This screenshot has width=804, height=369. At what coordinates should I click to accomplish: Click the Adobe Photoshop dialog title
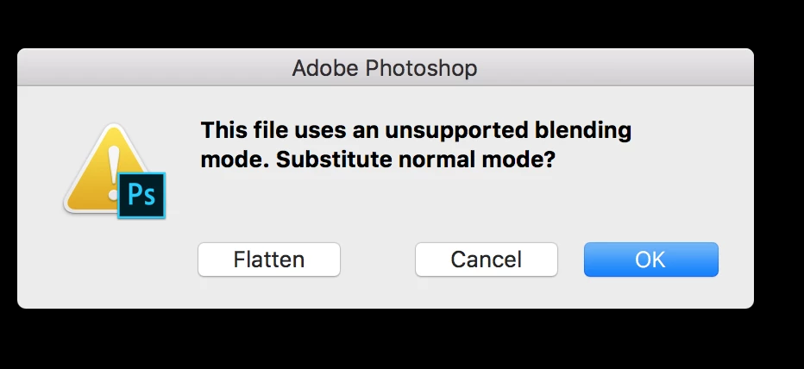[384, 67]
